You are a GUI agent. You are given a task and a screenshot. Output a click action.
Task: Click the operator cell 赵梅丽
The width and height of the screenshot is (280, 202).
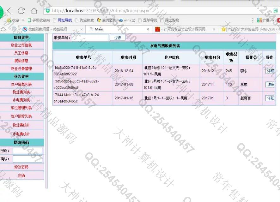[251, 98]
